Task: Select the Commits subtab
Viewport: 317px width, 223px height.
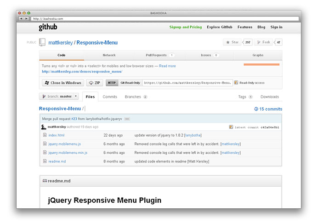Action: pyautogui.click(x=110, y=97)
